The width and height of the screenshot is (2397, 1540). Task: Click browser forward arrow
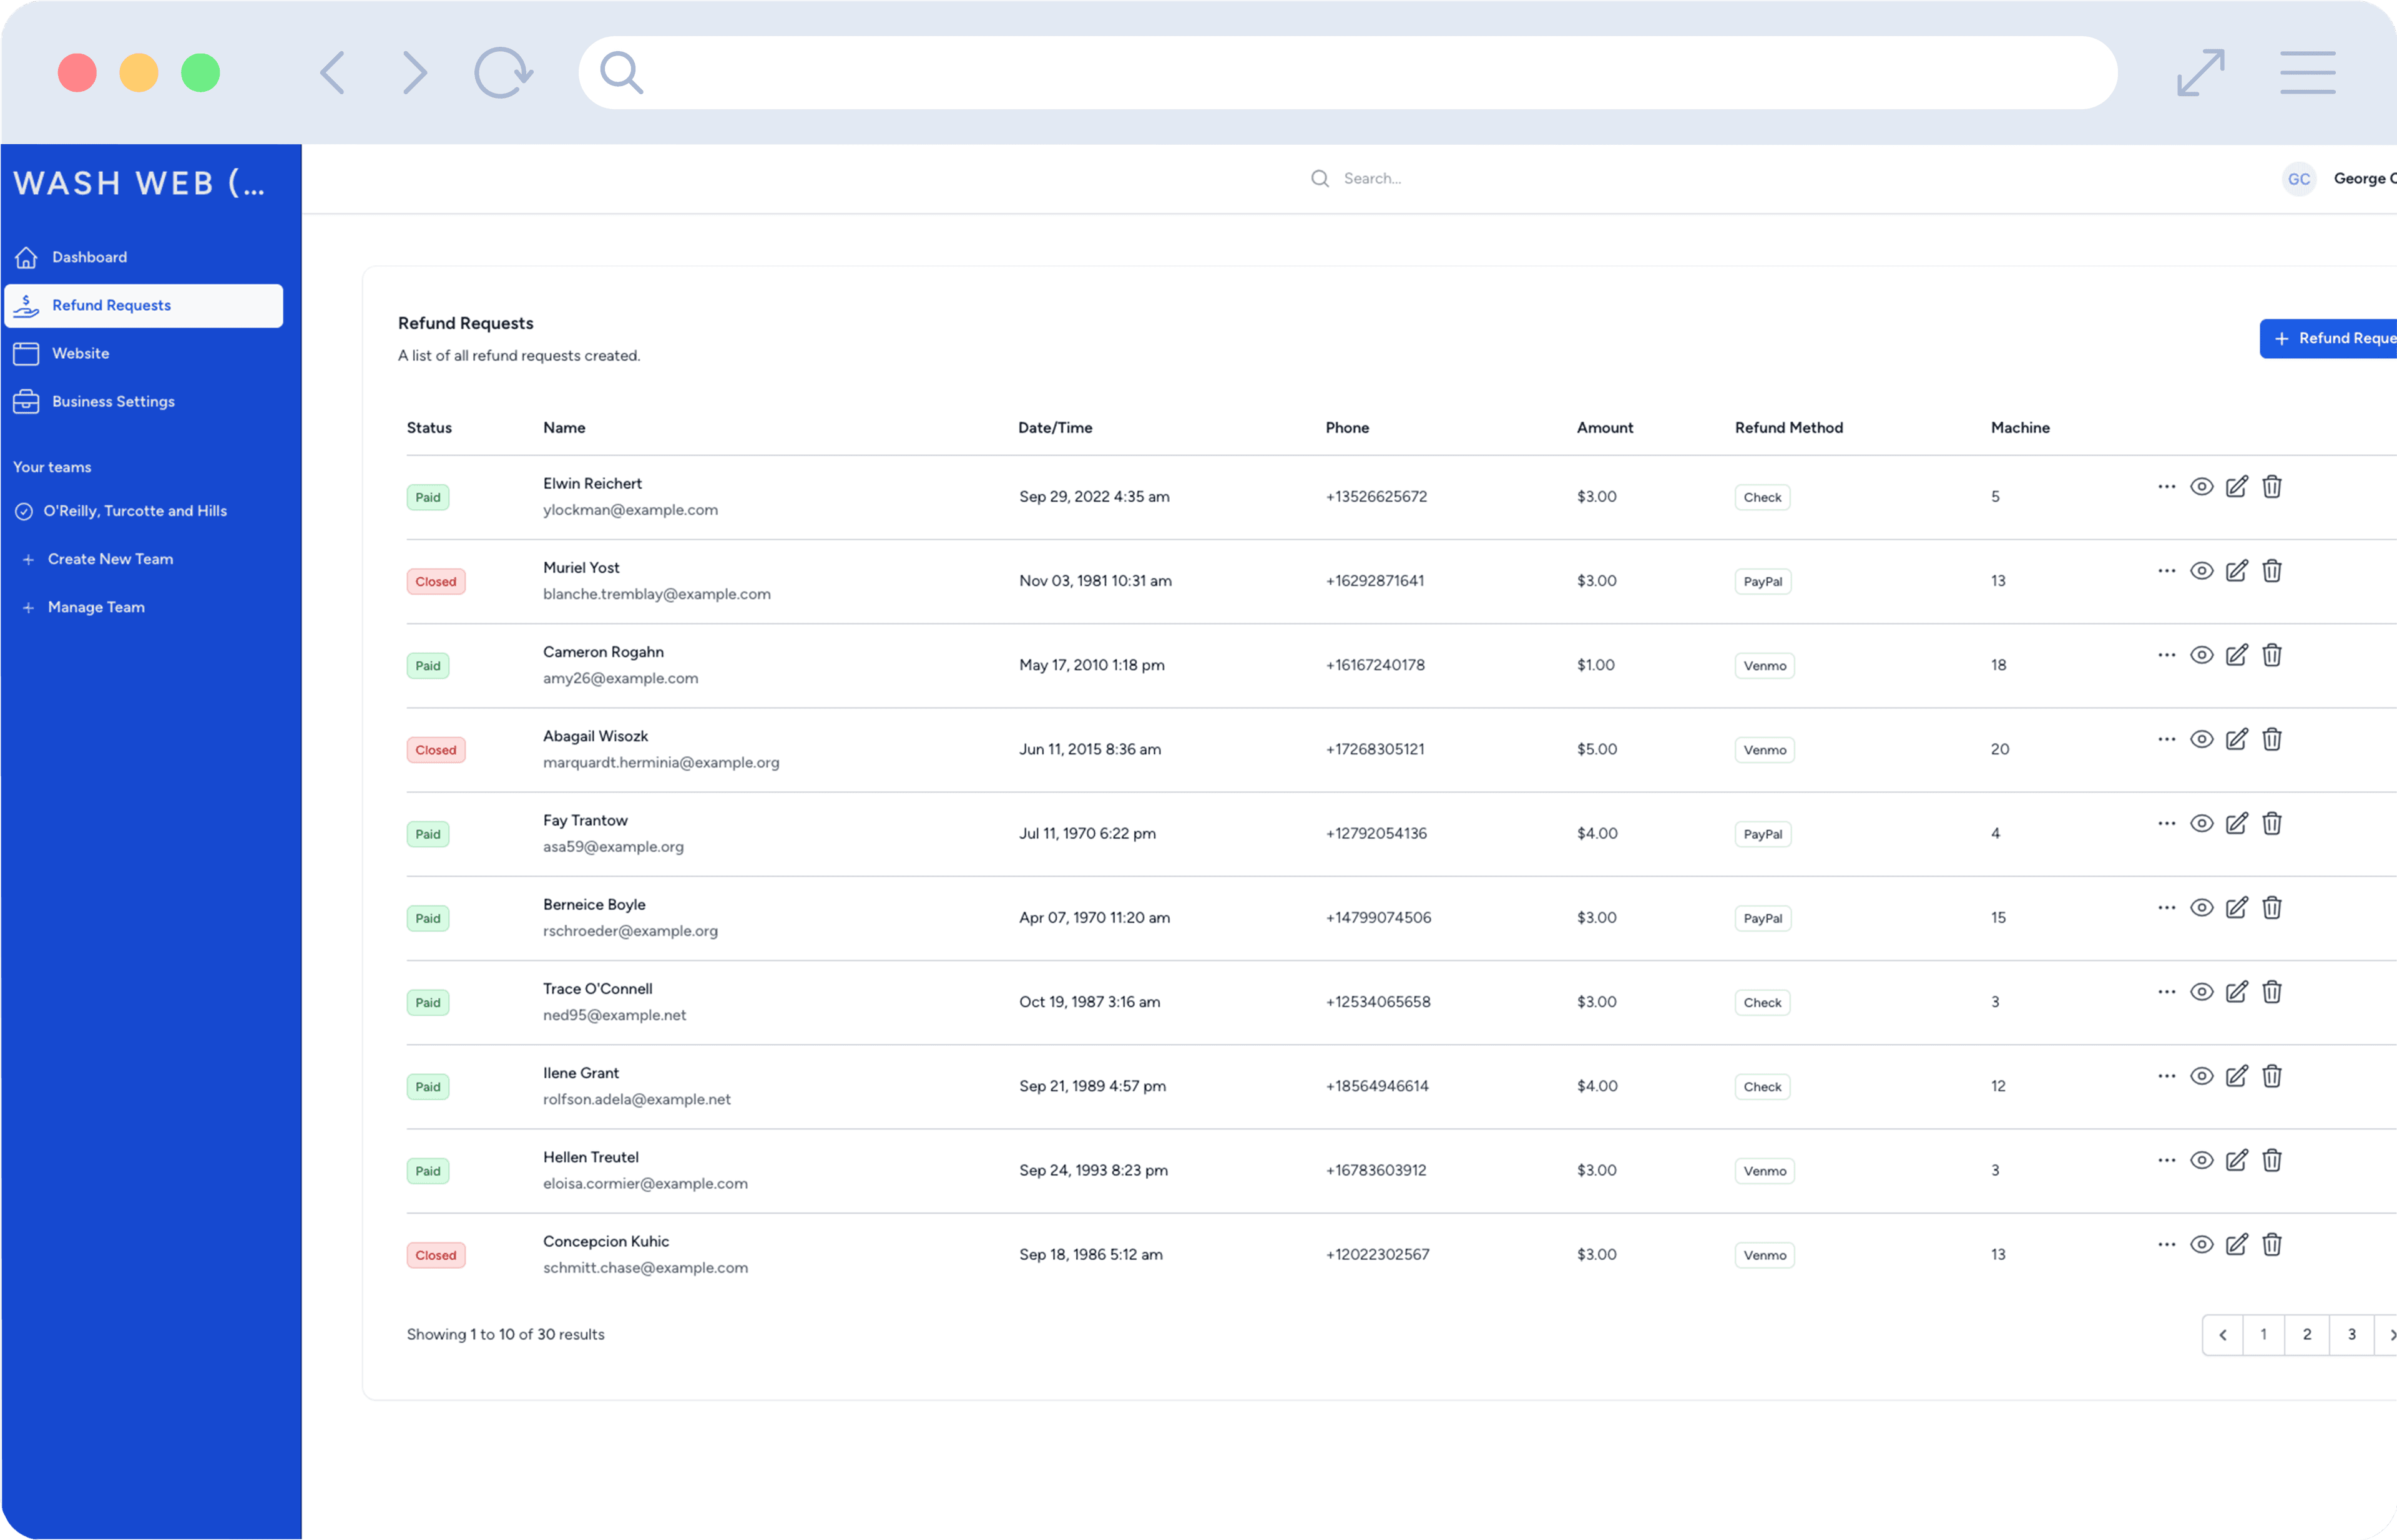tap(414, 73)
